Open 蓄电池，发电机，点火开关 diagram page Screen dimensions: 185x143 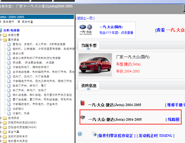coord(39,44)
